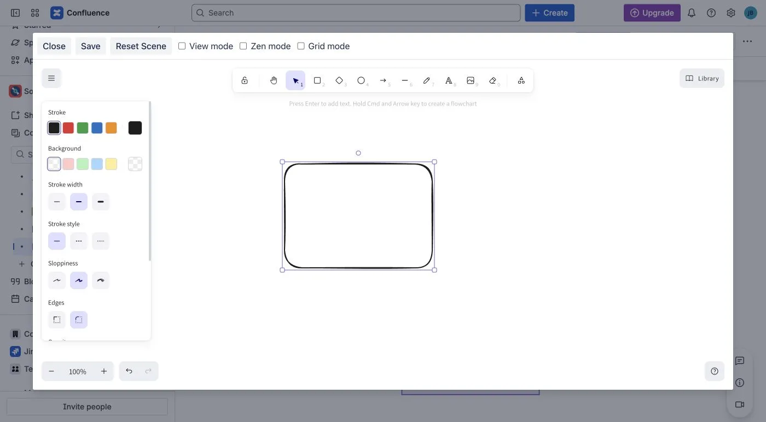Click the Confluence Search field
This screenshot has width=766, height=422.
tap(356, 13)
